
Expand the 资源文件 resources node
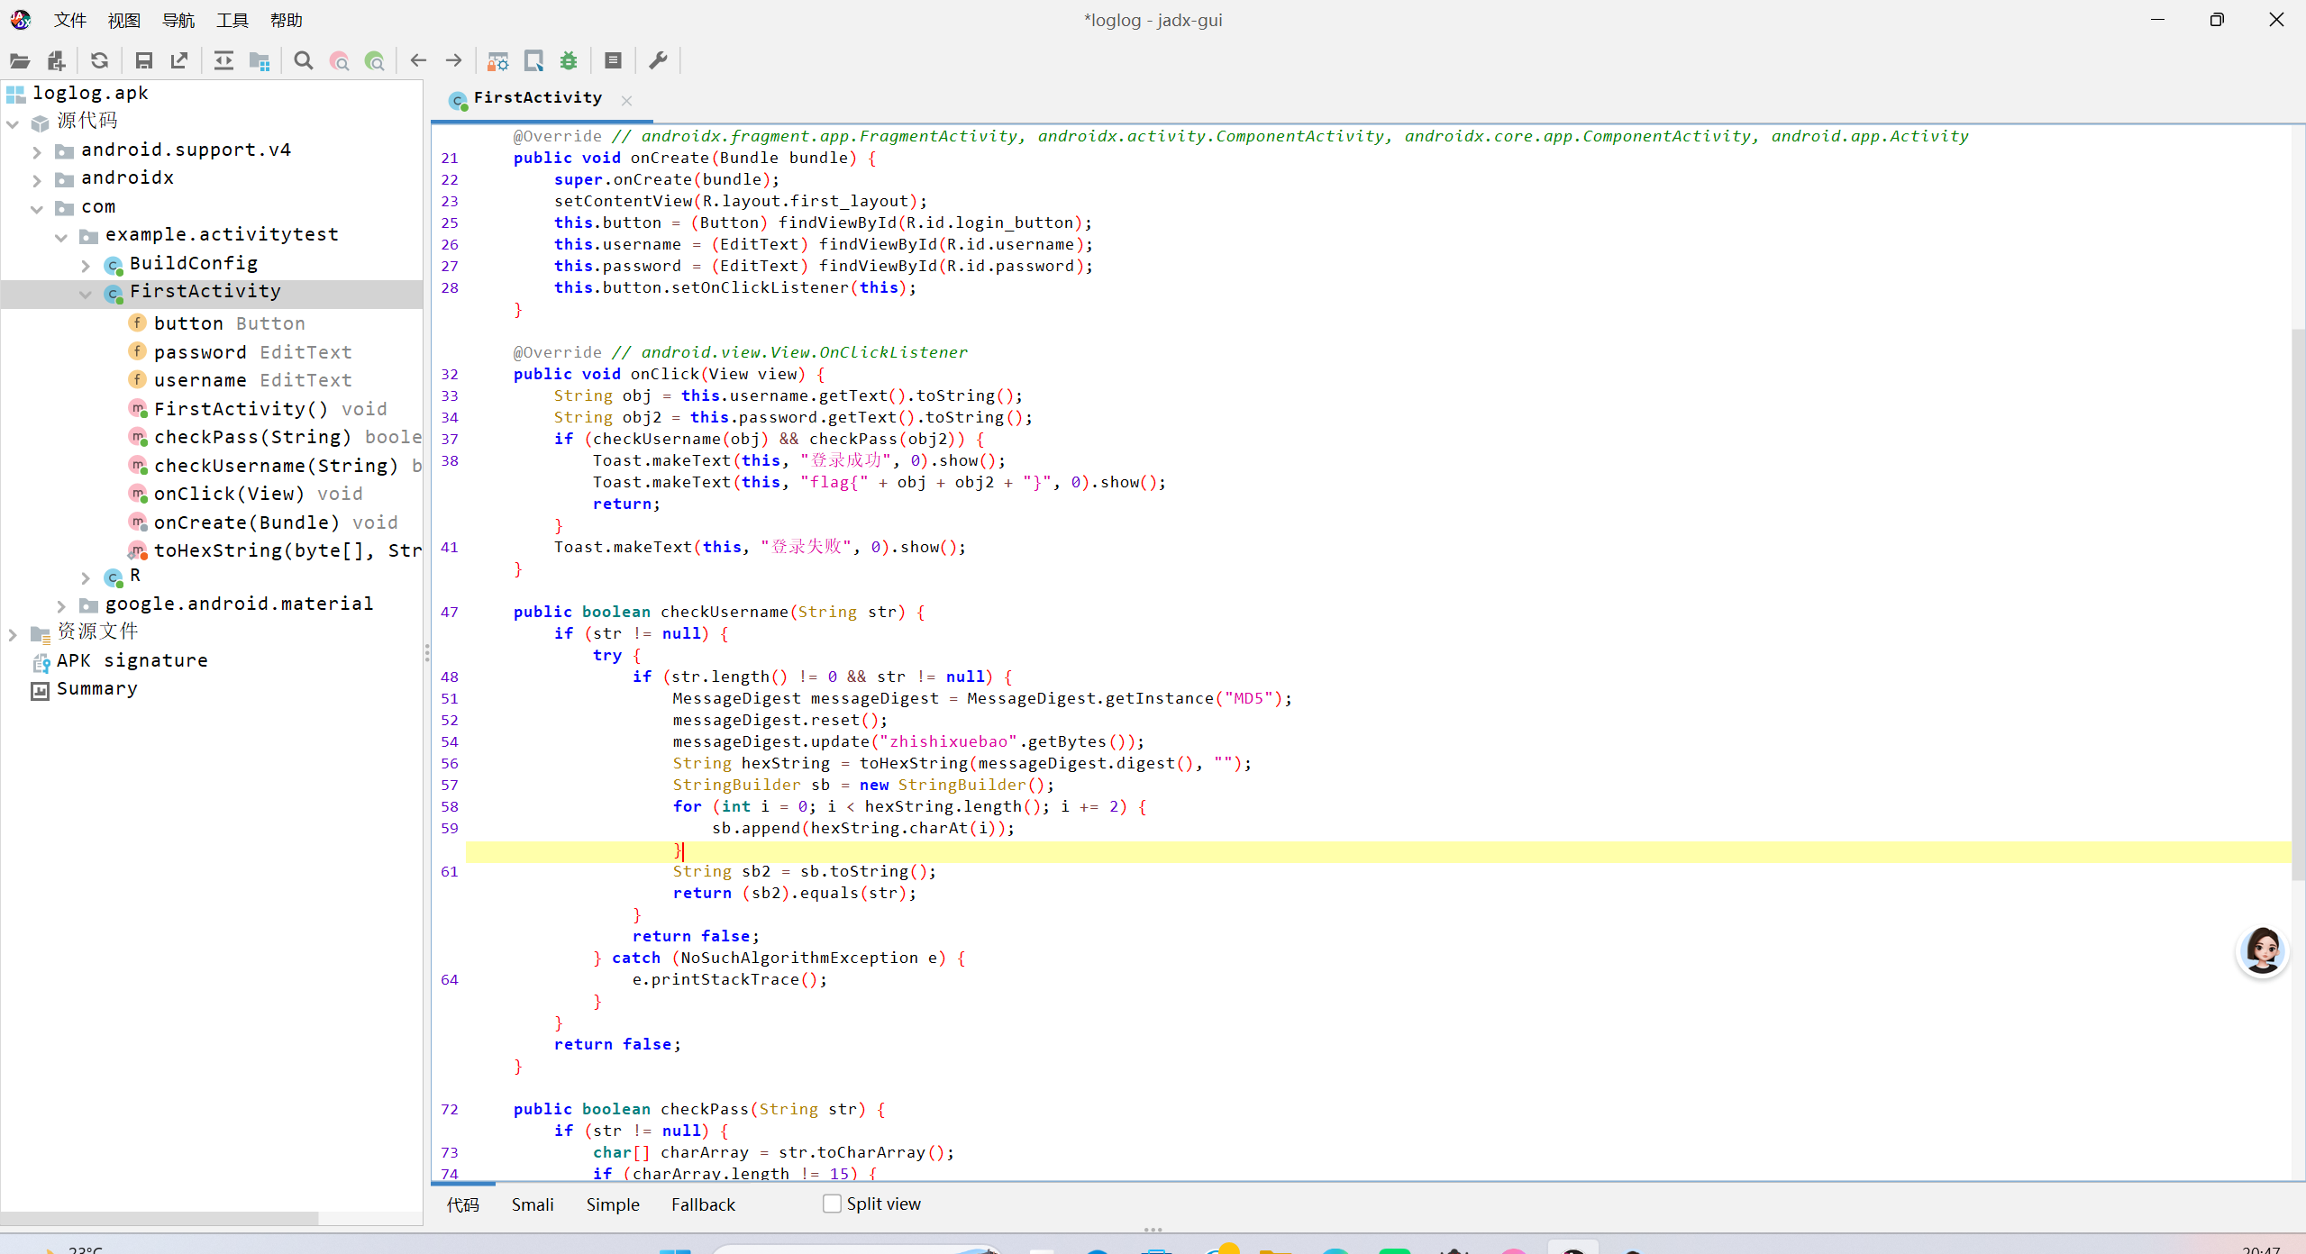pyautogui.click(x=13, y=632)
